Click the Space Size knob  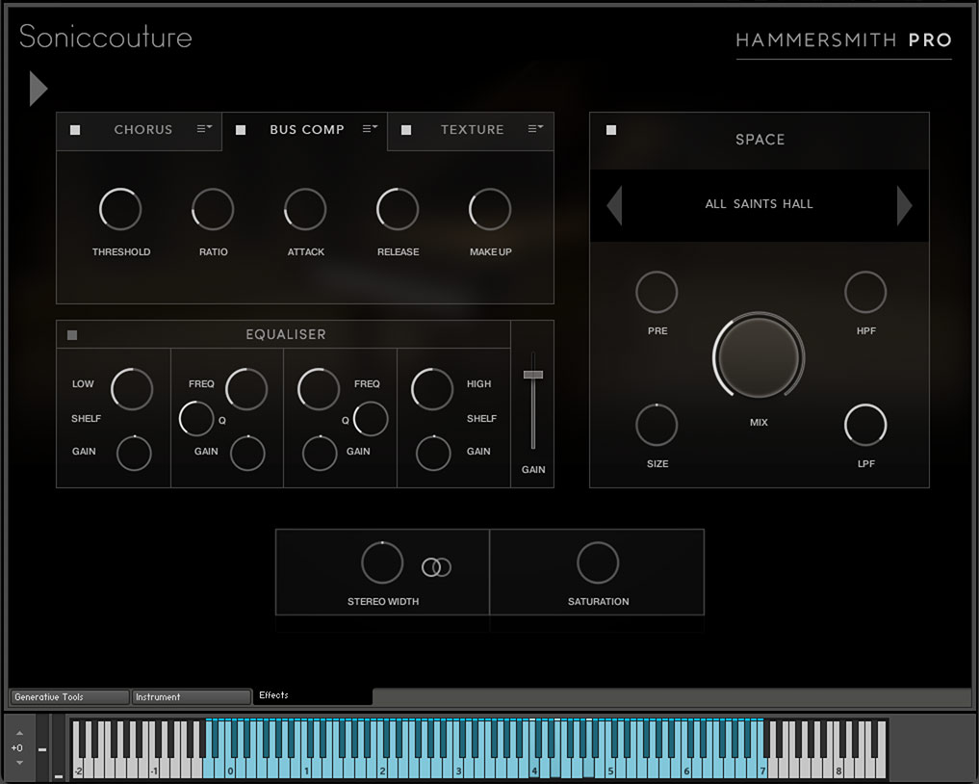click(657, 425)
